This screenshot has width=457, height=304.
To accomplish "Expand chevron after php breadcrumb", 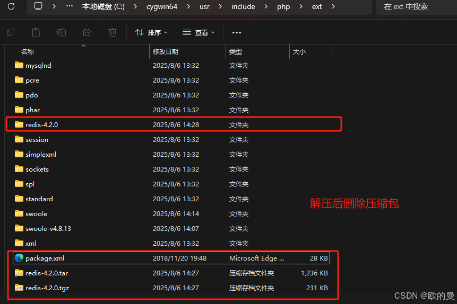I will 301,6.
